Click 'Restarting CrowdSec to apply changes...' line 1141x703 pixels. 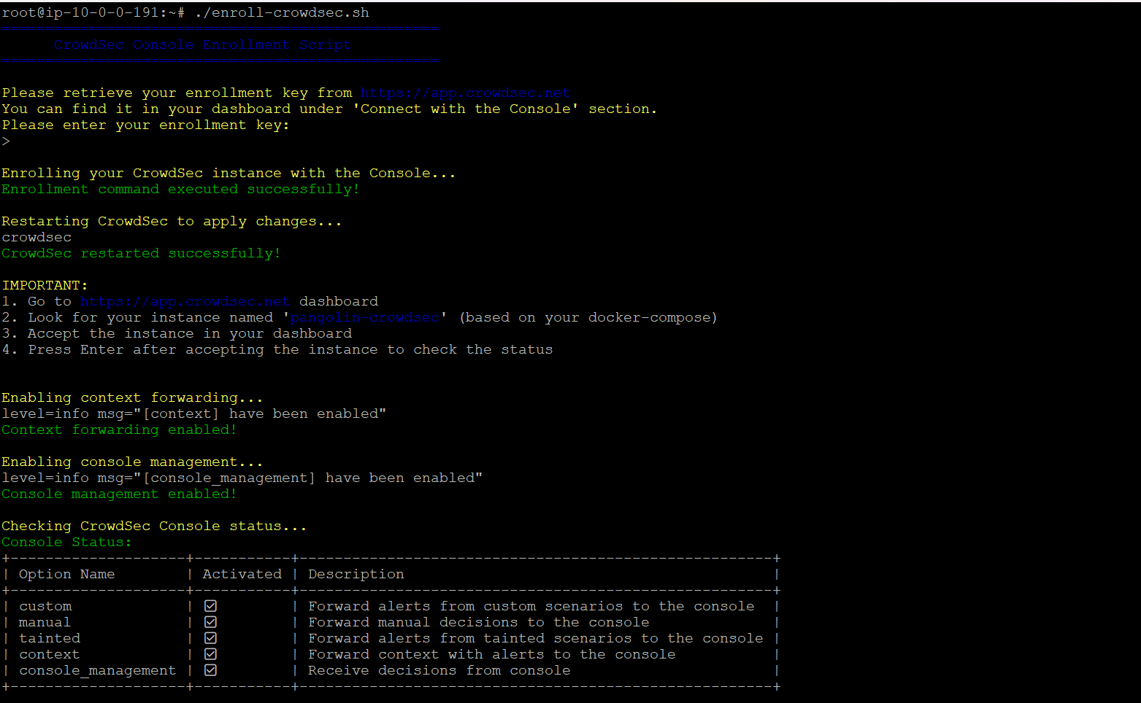tap(172, 221)
